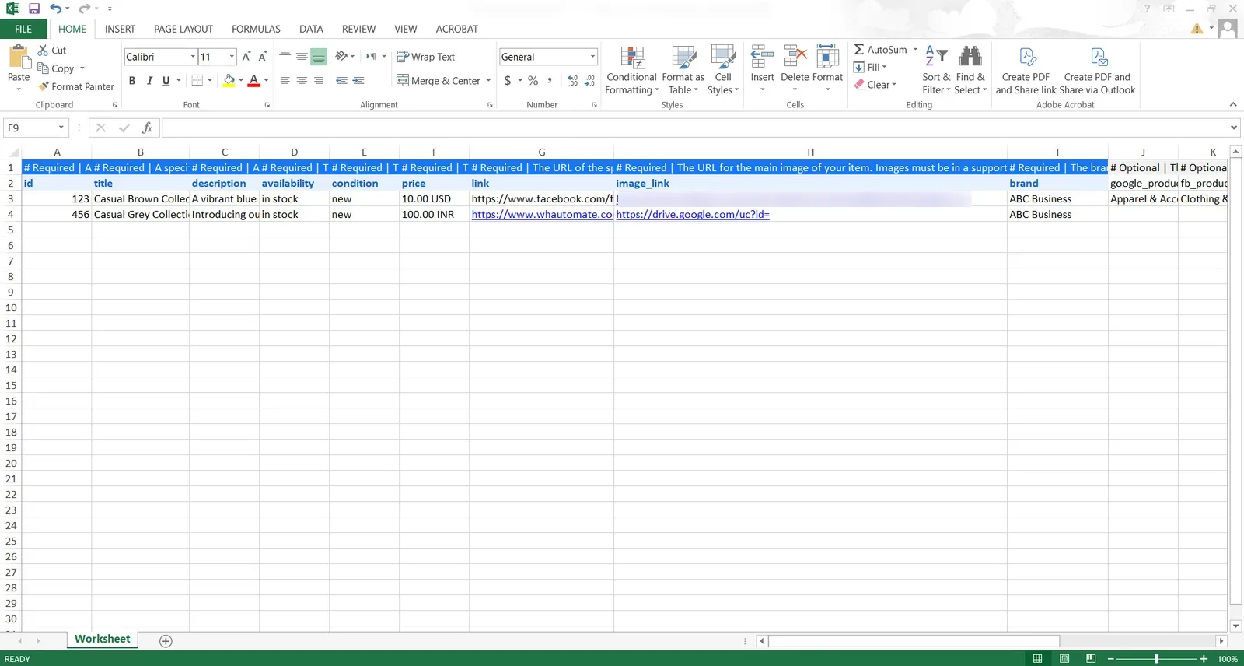Open the font size dropdown showing 11
1244x666 pixels.
coord(232,57)
